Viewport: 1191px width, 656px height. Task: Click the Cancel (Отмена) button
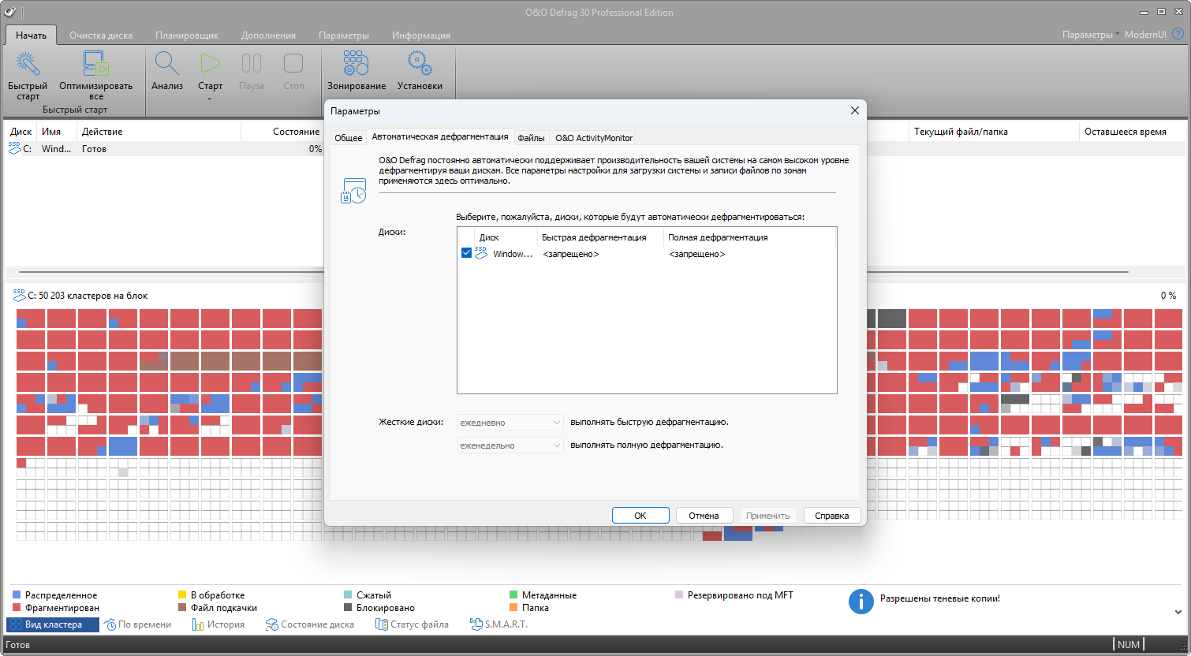tap(704, 516)
